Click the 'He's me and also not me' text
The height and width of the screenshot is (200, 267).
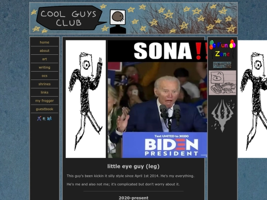tap(123, 184)
